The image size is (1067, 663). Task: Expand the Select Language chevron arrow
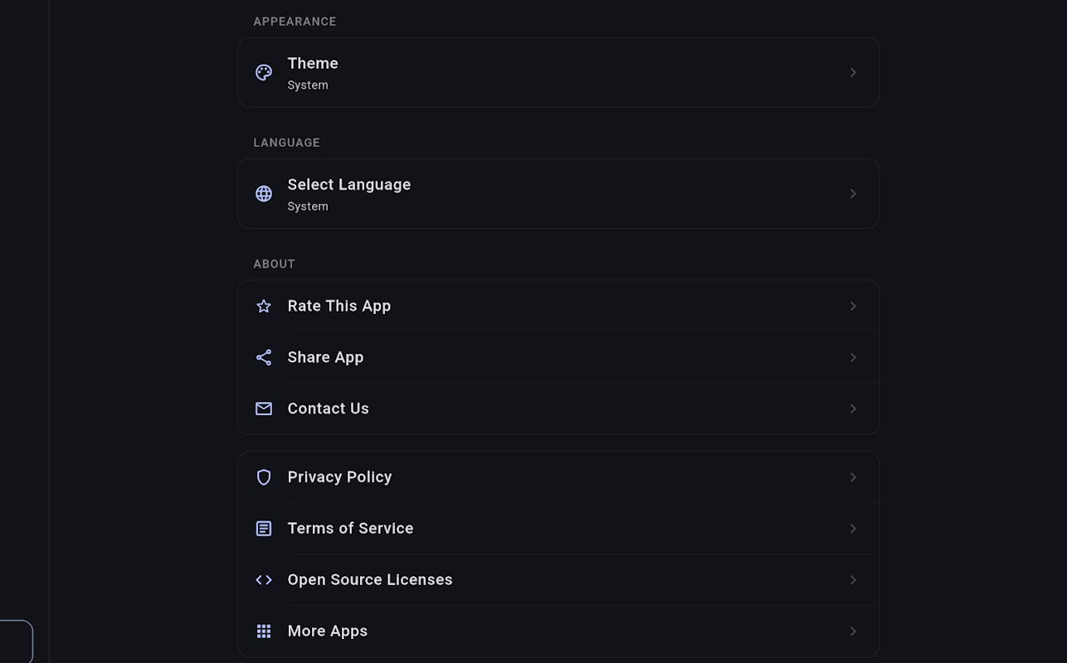853,194
